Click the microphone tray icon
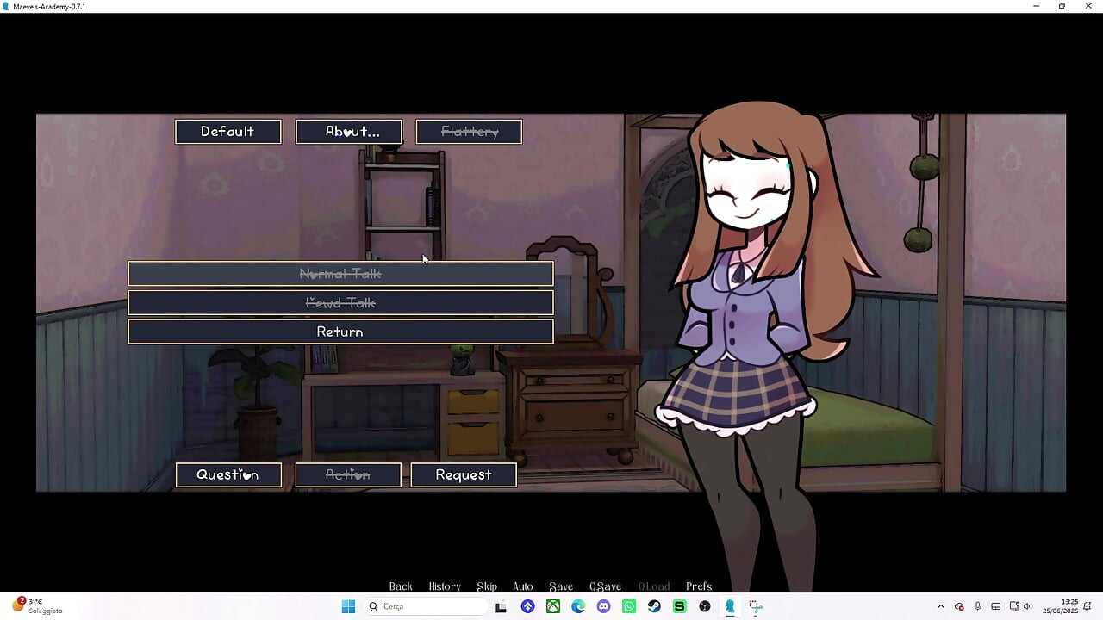The image size is (1103, 620). 977,606
